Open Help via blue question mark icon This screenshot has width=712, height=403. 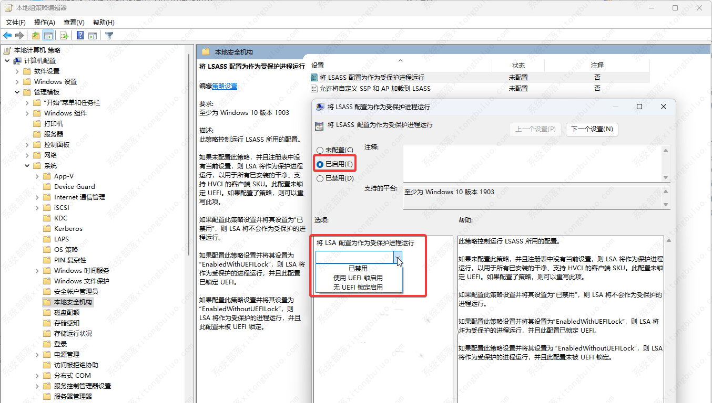pyautogui.click(x=80, y=36)
